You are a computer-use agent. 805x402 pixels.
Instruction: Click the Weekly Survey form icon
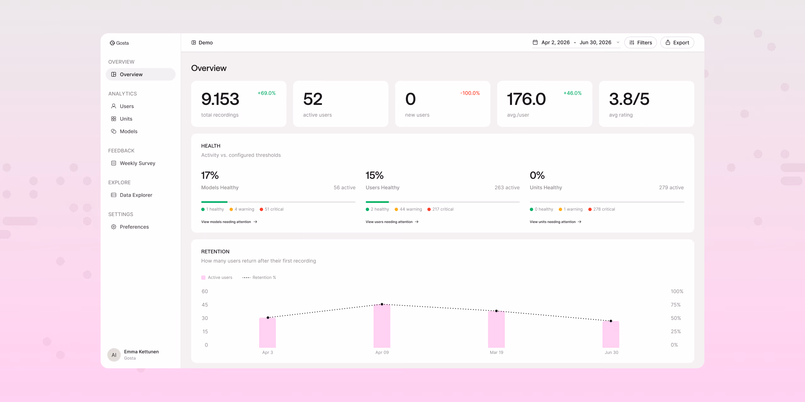tap(114, 163)
